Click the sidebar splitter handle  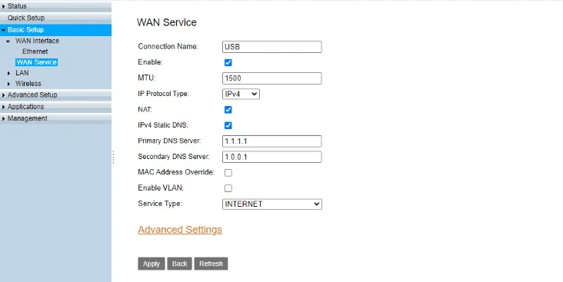(113, 158)
